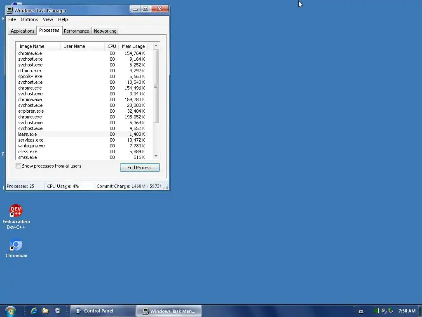Screen dimensions: 422x317
Task: Maximize the Windows Task Manager window
Action: point(145,9)
